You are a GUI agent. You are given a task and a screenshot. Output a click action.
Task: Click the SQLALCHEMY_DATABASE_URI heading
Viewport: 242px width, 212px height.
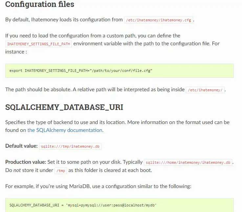click(x=64, y=107)
